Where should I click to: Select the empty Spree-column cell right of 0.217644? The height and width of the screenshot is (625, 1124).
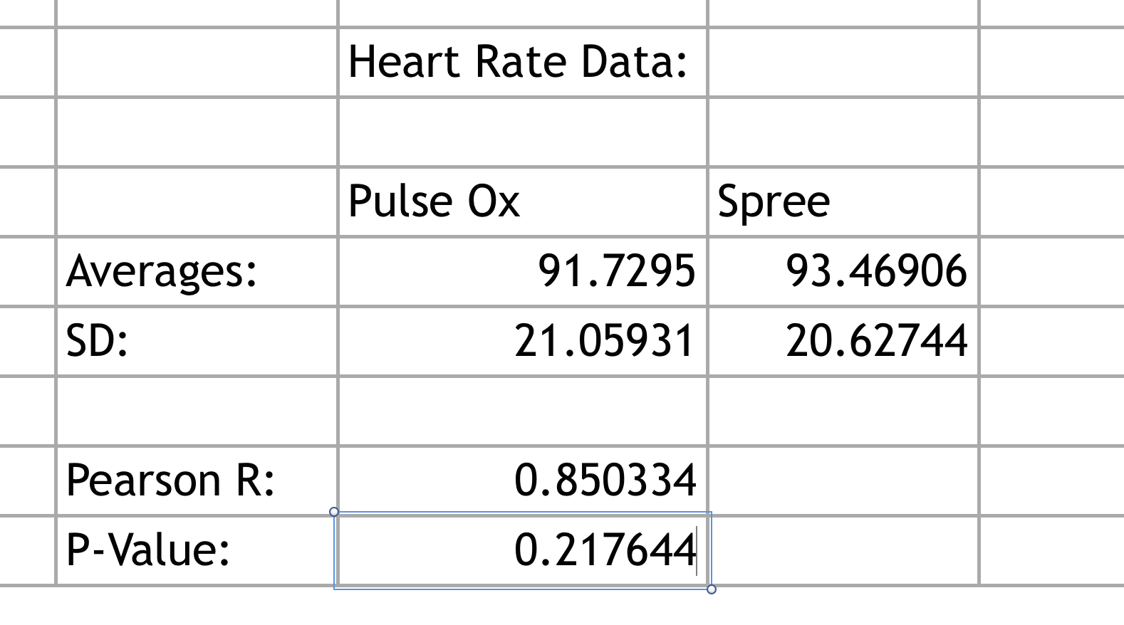[843, 550]
